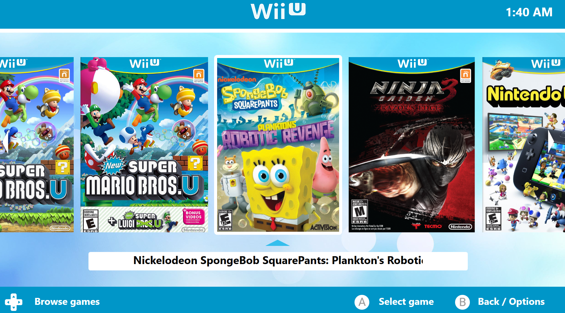Open Ninja Gaiden 3 Razor's Edge cover

click(x=412, y=145)
